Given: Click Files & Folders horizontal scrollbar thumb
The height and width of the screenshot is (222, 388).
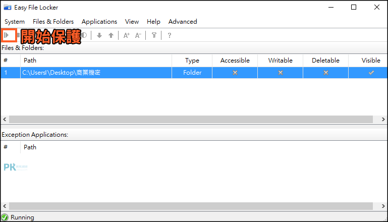Looking at the screenshot, I should pos(191,119).
